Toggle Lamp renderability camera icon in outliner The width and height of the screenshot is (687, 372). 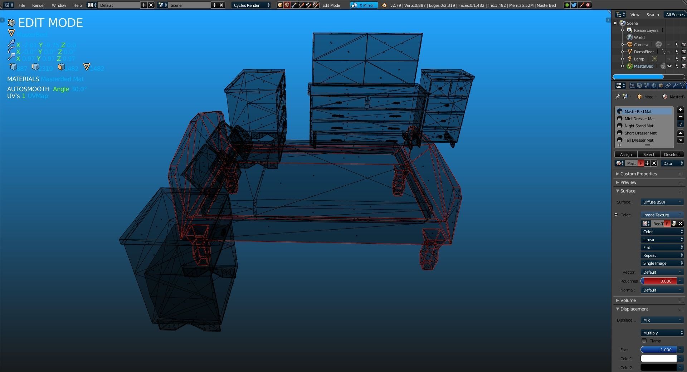683,59
